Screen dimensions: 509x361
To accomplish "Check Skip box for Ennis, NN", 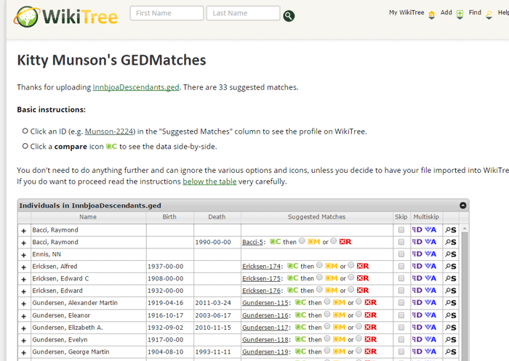I will 401,254.
